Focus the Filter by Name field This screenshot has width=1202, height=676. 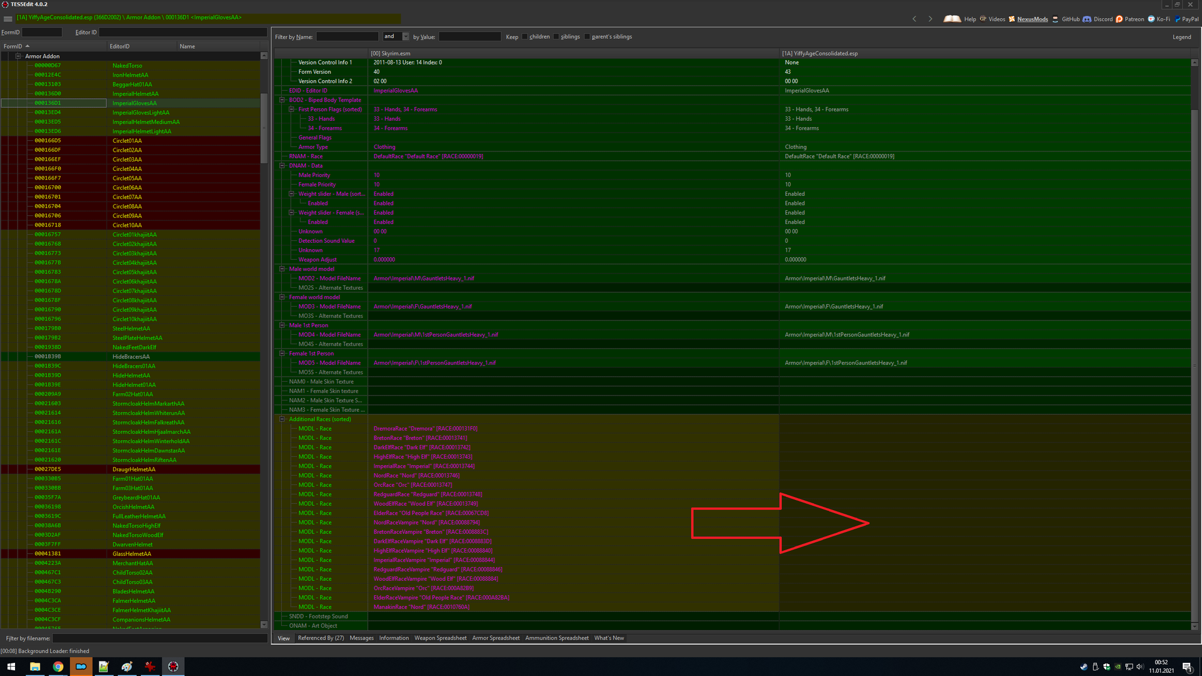(347, 37)
